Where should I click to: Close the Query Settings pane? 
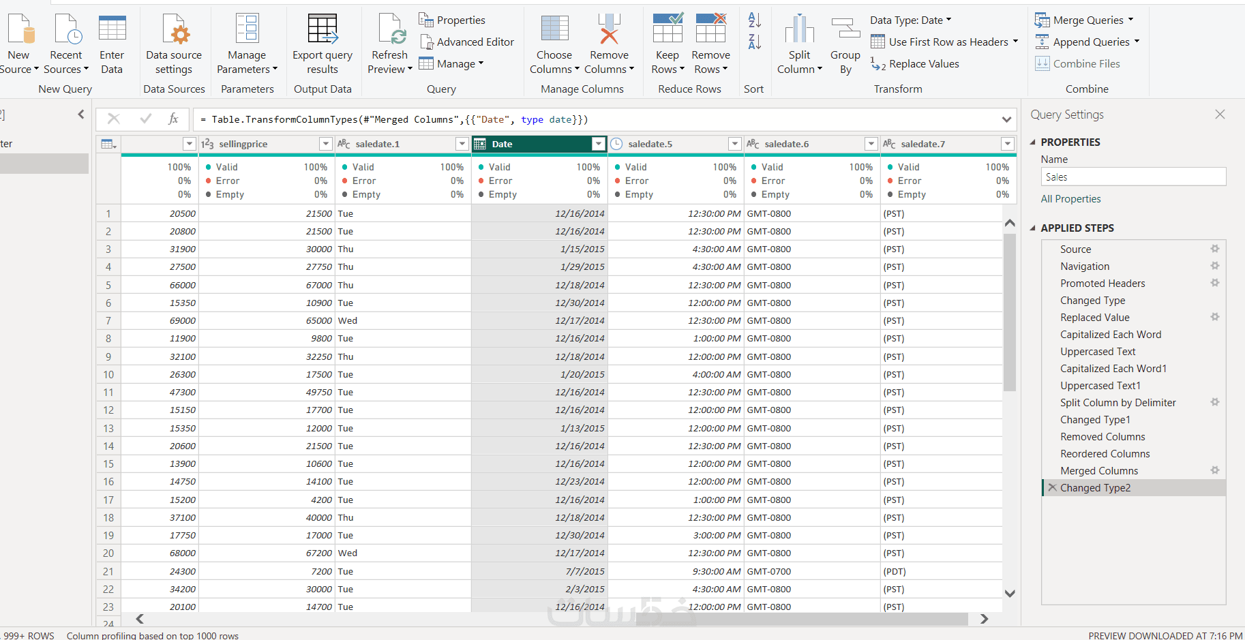click(x=1220, y=115)
